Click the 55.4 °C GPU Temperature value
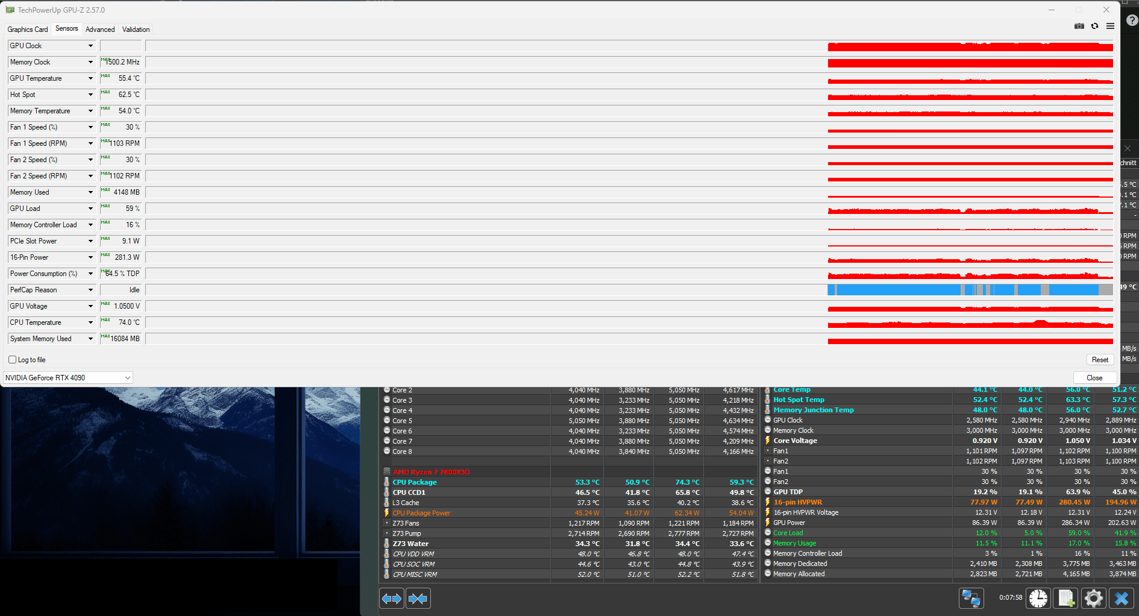This screenshot has width=1139, height=616. [x=128, y=78]
